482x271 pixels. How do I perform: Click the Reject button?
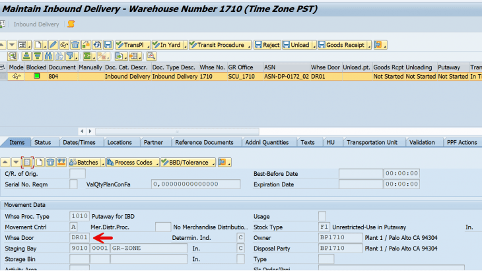(267, 45)
